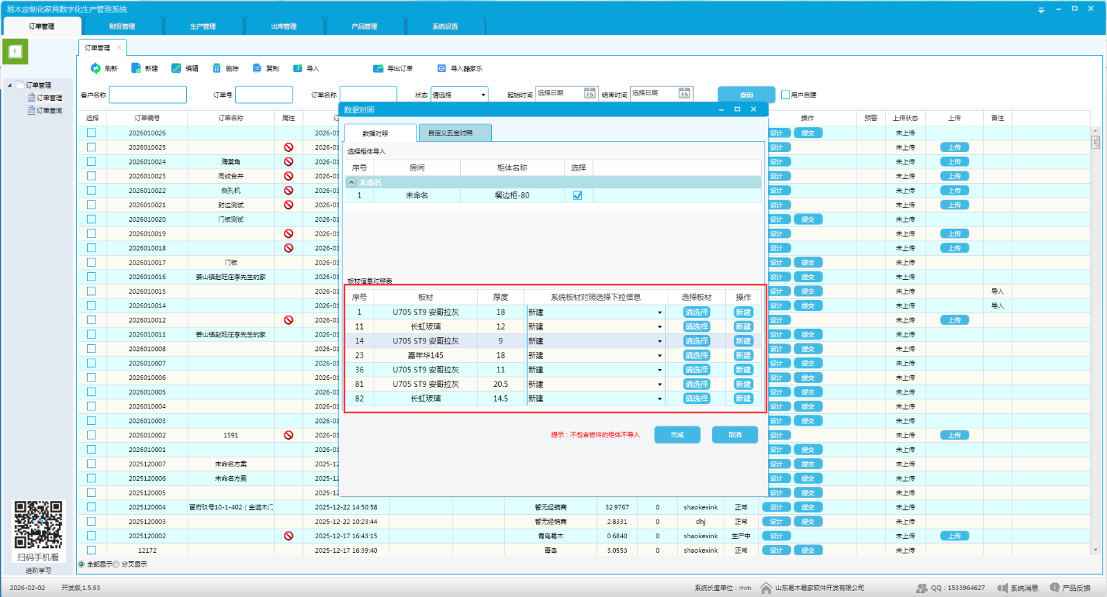Enable the 用户自建 checkbox
The width and height of the screenshot is (1107, 597).
(785, 95)
